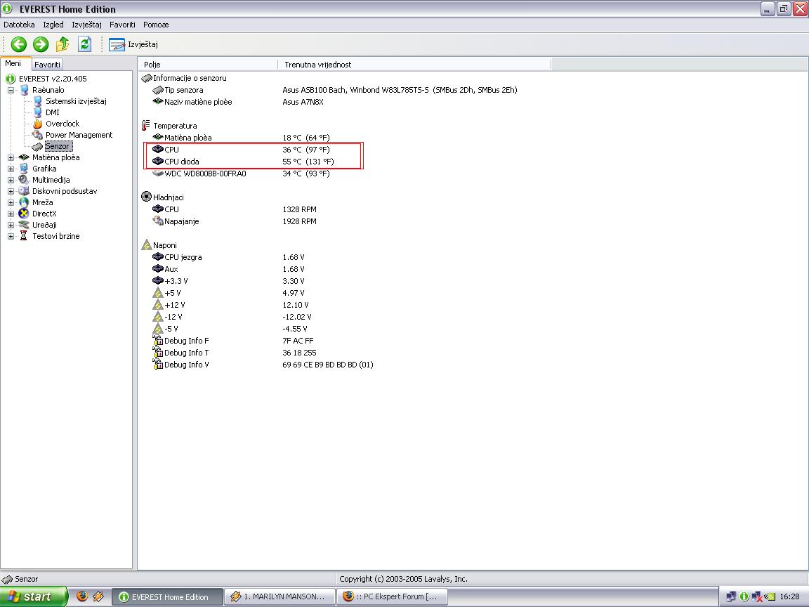Open the Izvještaj report toolbar button
The width and height of the screenshot is (809, 607).
coord(133,44)
